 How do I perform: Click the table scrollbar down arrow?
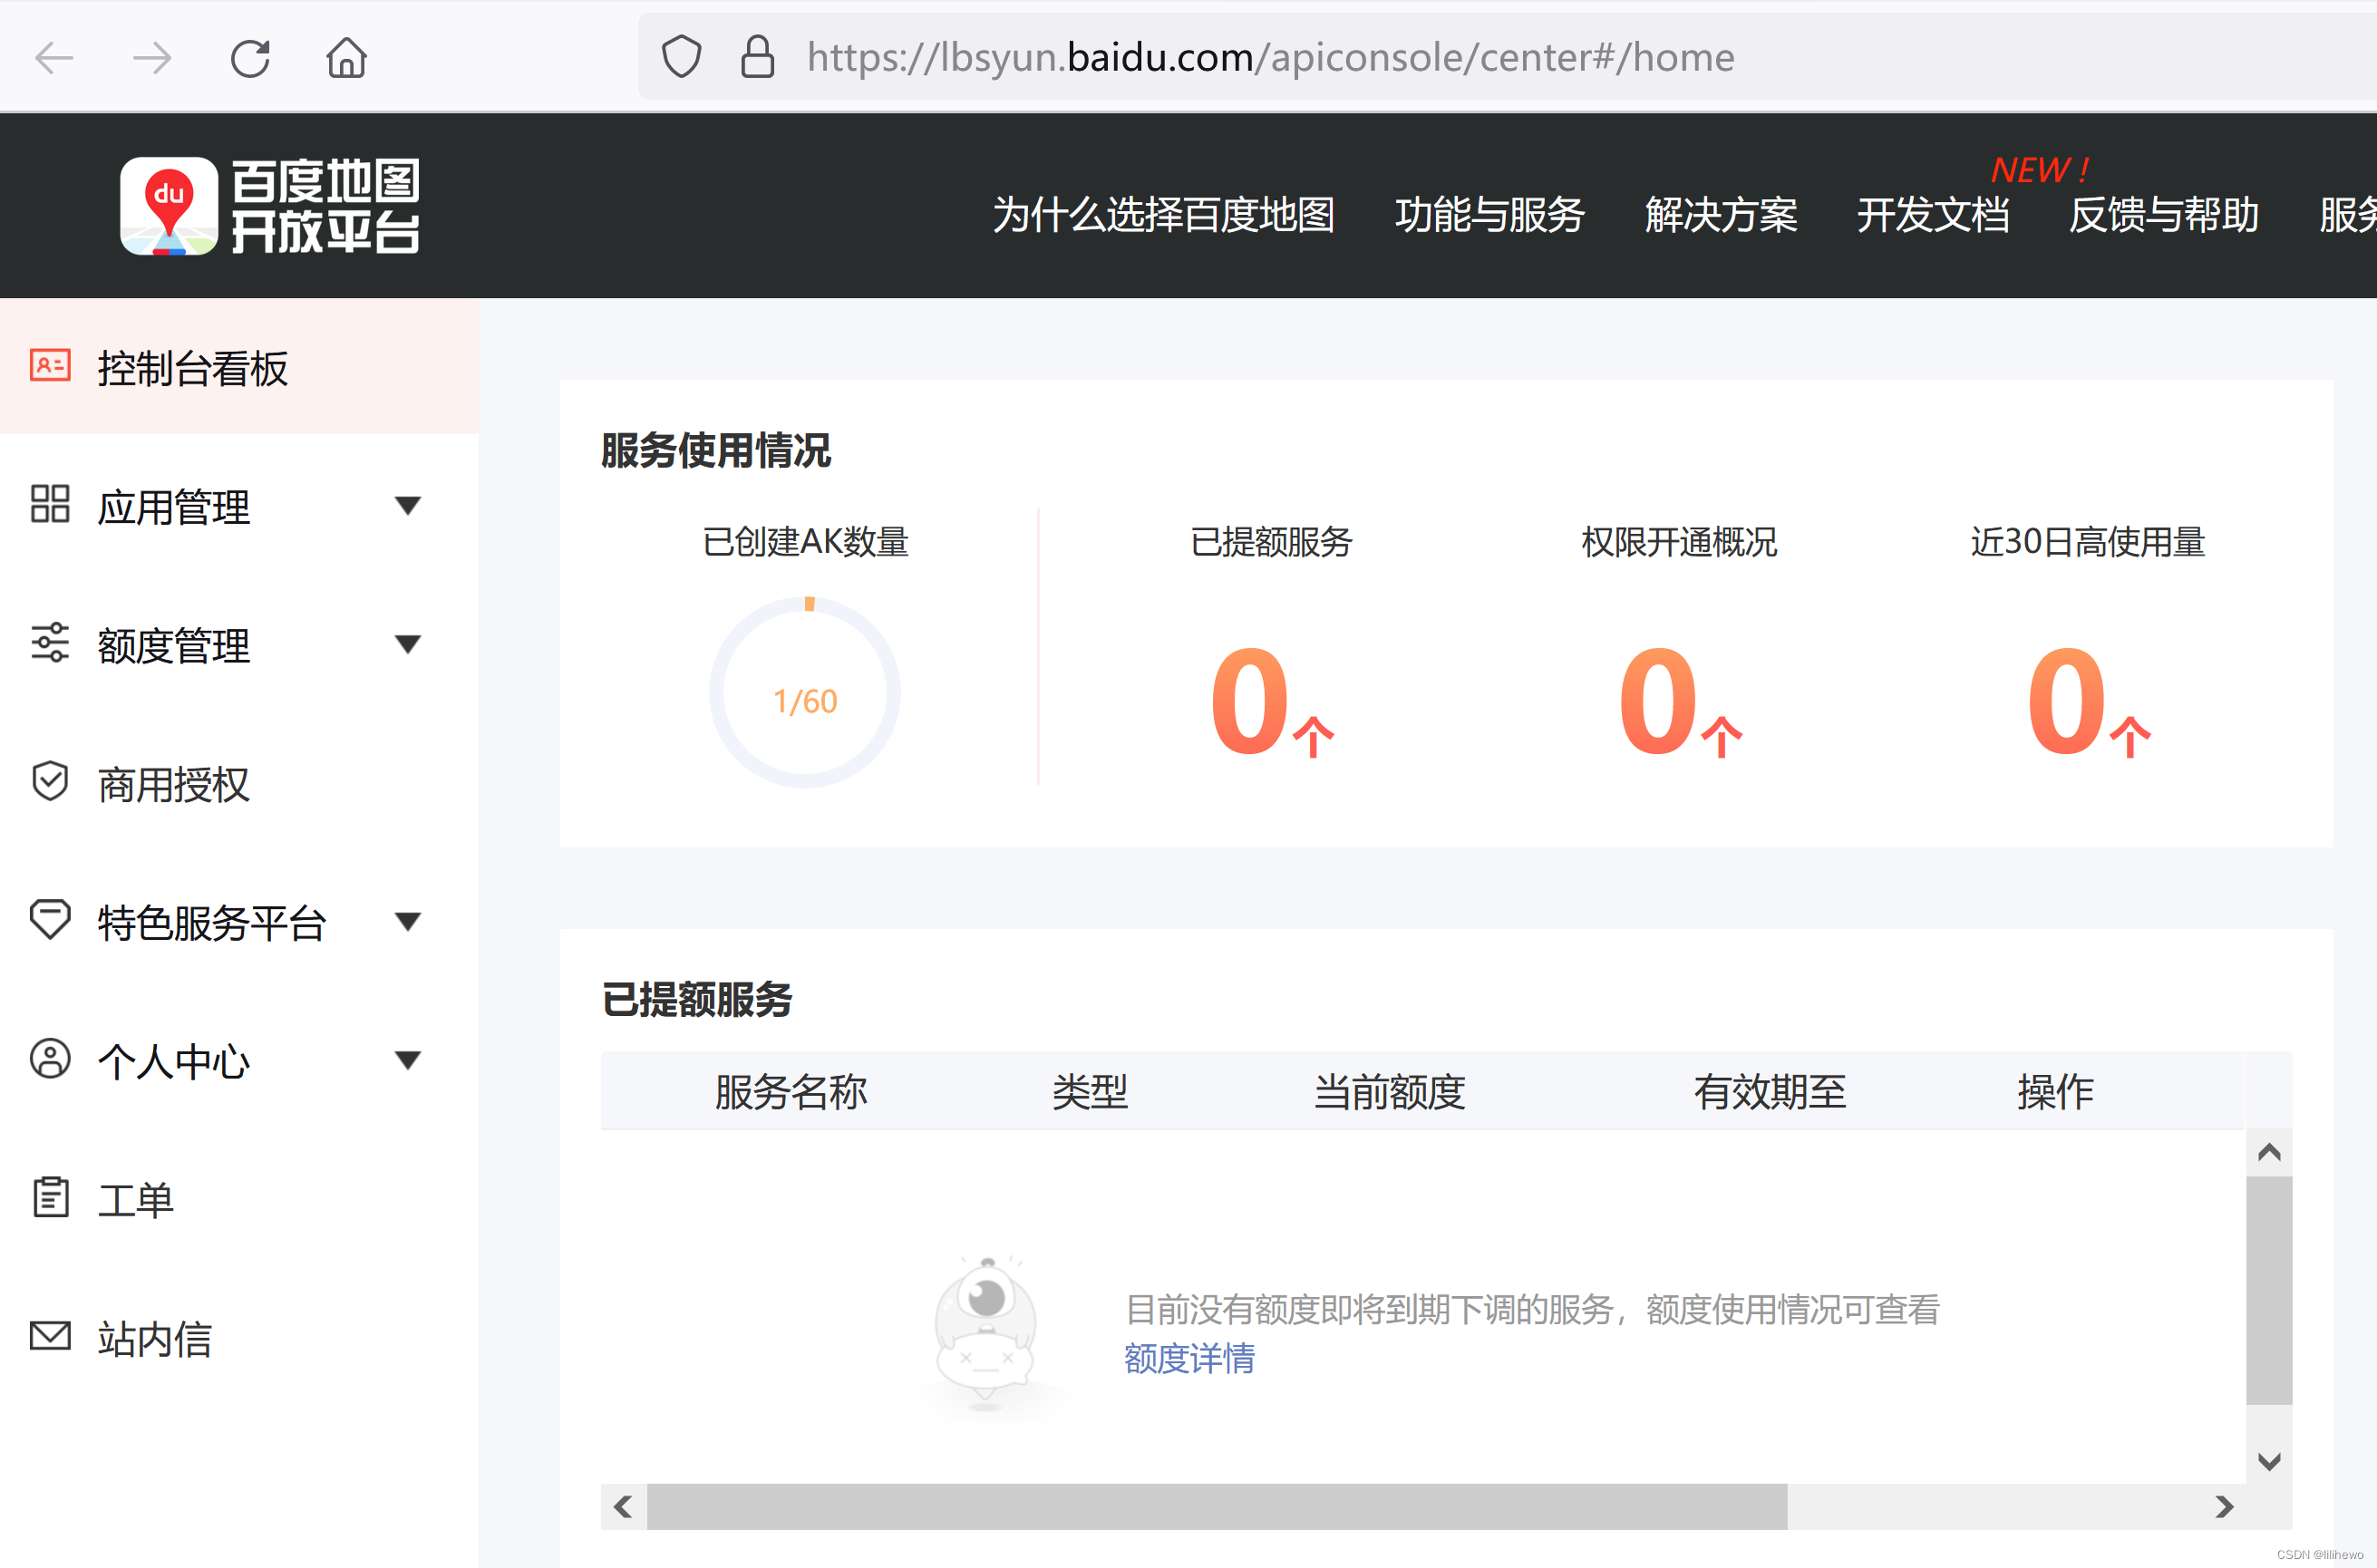pos(2270,1459)
